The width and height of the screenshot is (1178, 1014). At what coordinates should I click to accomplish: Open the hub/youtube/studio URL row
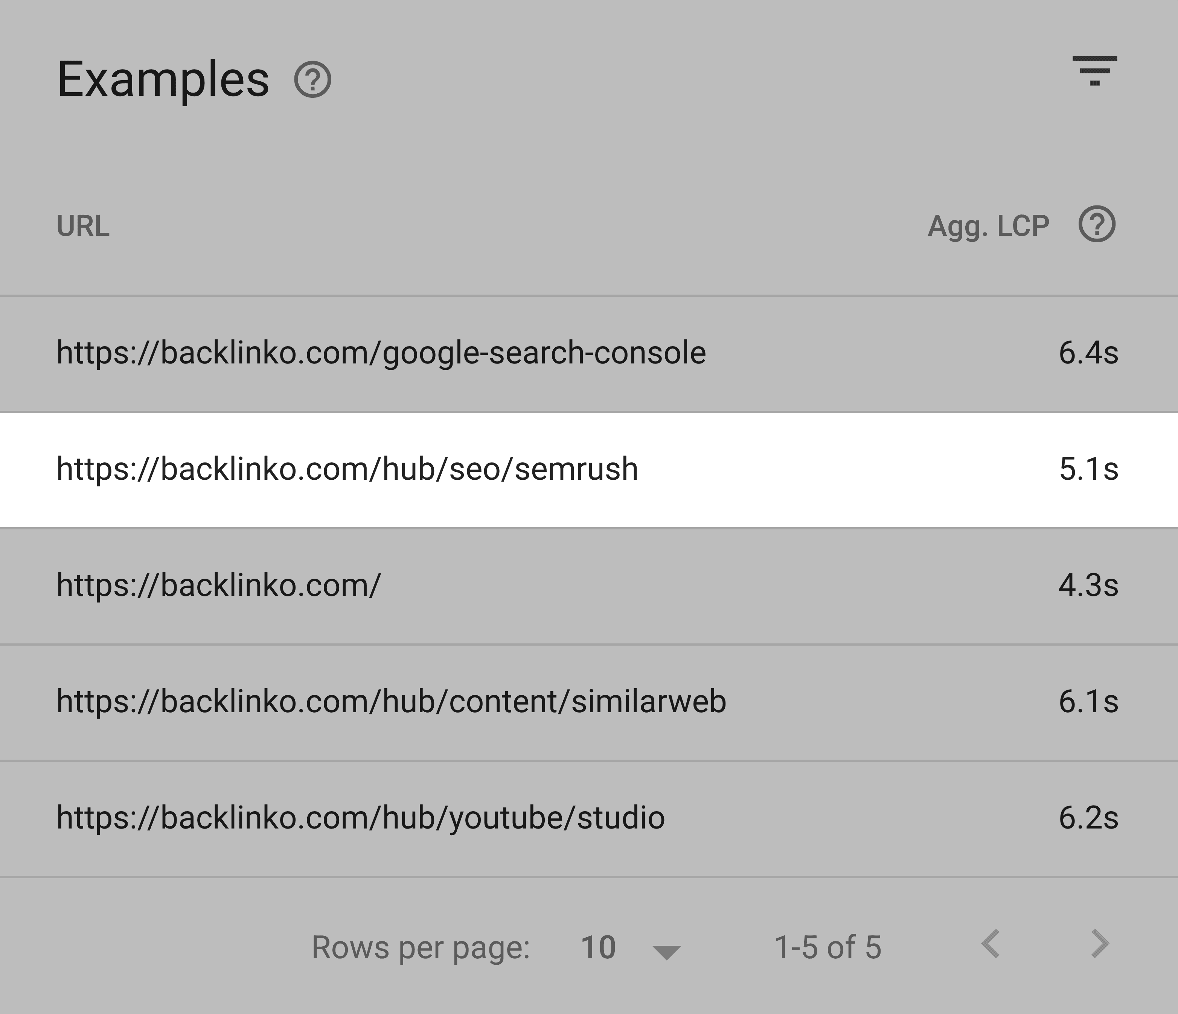point(588,819)
